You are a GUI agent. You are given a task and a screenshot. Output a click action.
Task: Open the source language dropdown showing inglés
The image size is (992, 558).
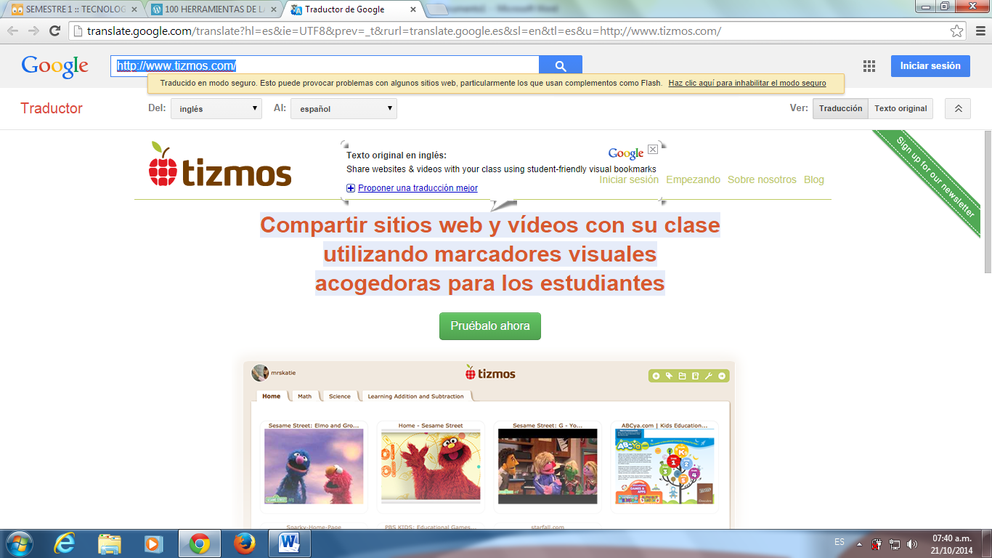[216, 109]
